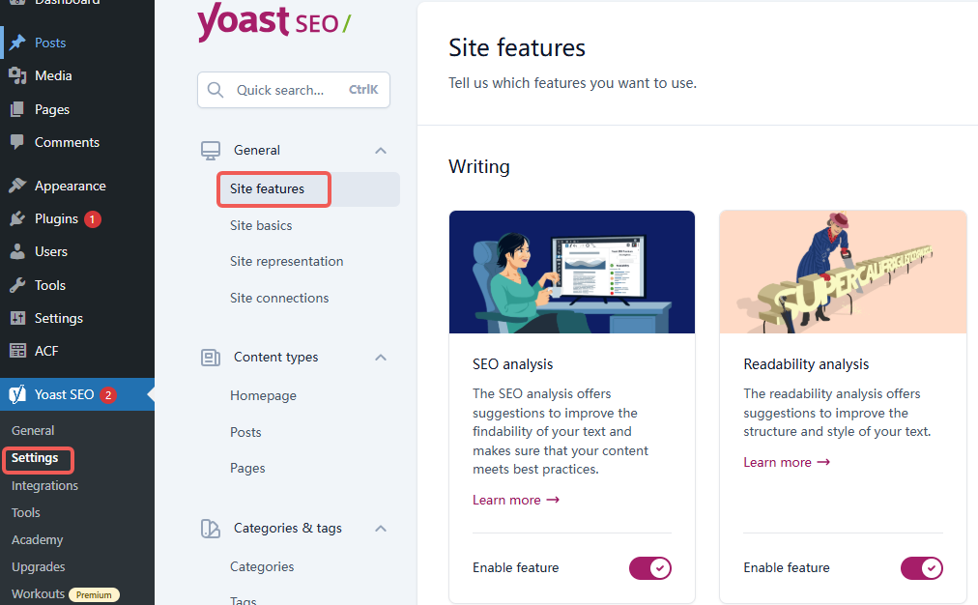
Task: Disable the Readability analysis feature toggle
Action: click(921, 568)
